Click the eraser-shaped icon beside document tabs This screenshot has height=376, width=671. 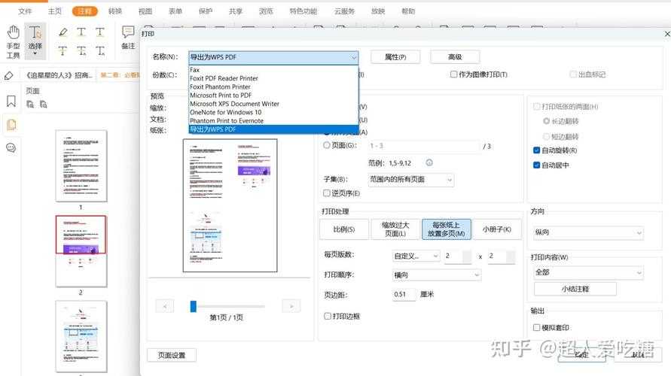pos(8,76)
